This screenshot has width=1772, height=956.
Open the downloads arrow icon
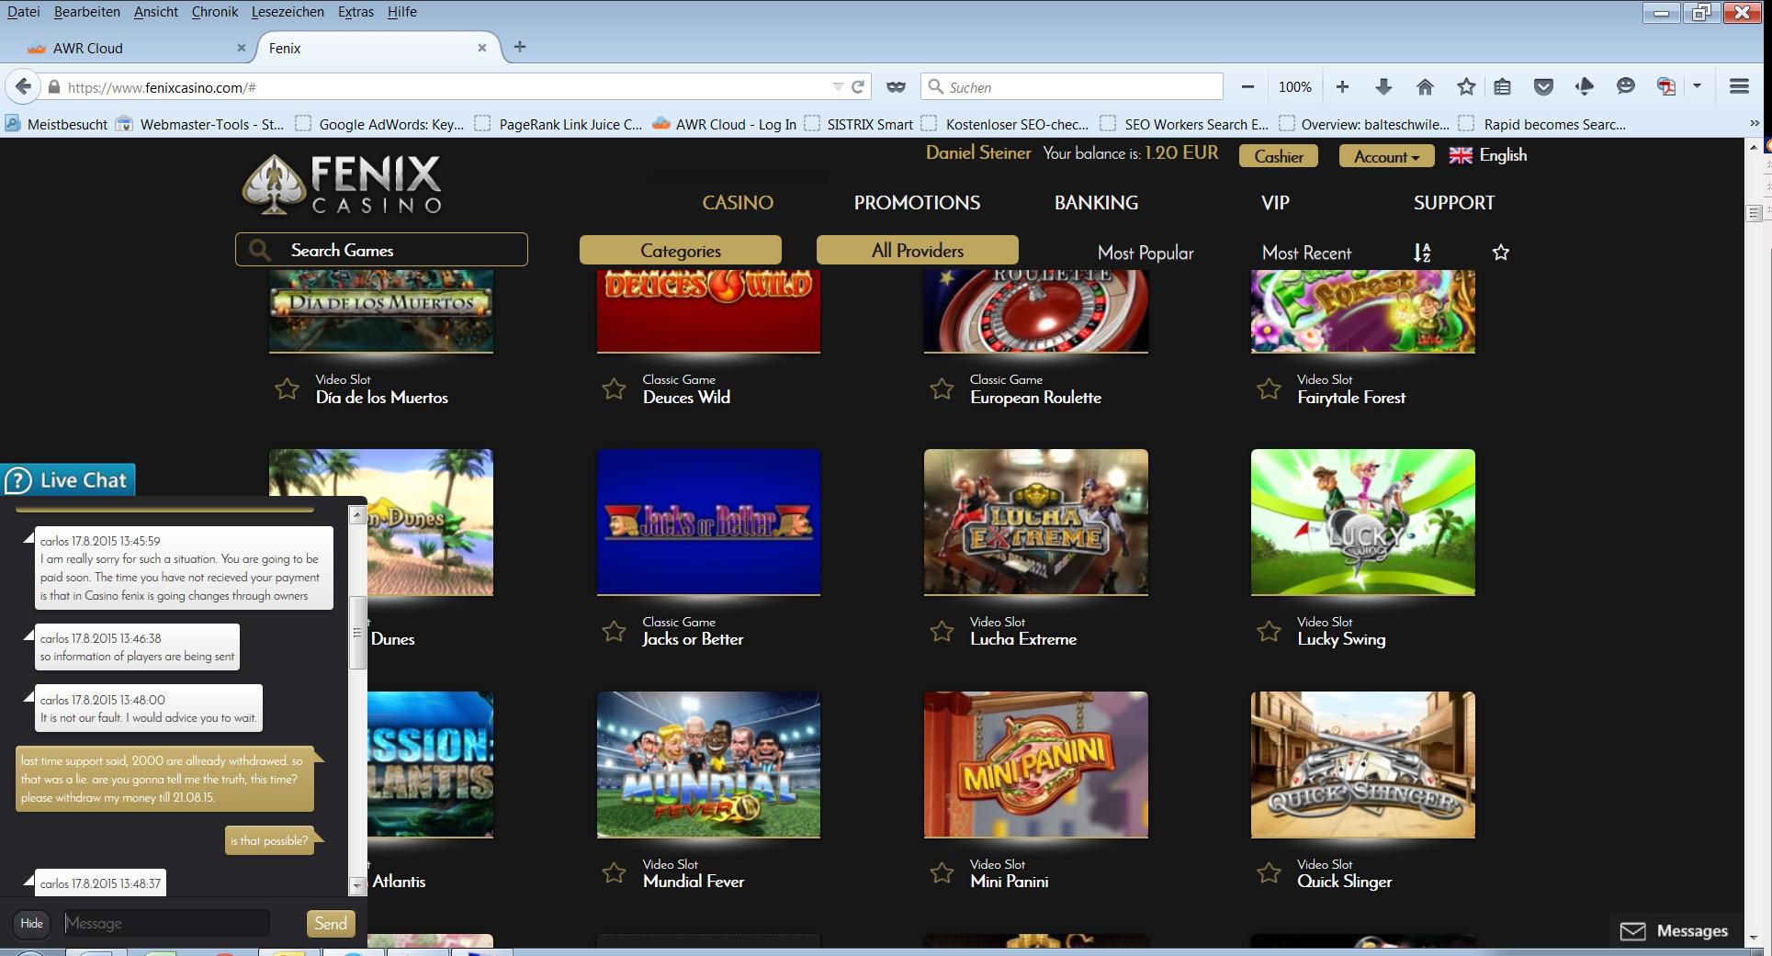pos(1383,86)
